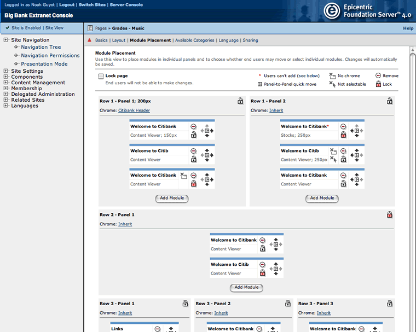Viewport: 416px width, 332px height.
Task: Remove Welcome to Citibank in Row 3 Panel 2
Action: tap(259, 329)
